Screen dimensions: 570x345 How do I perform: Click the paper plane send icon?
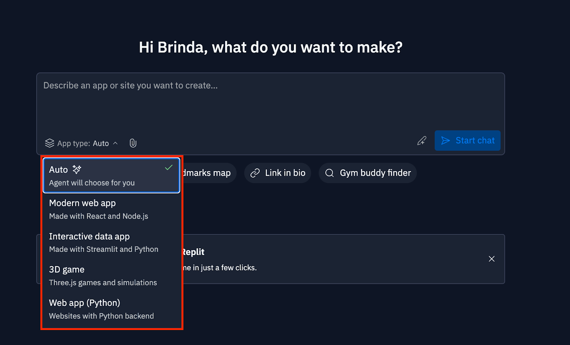446,140
